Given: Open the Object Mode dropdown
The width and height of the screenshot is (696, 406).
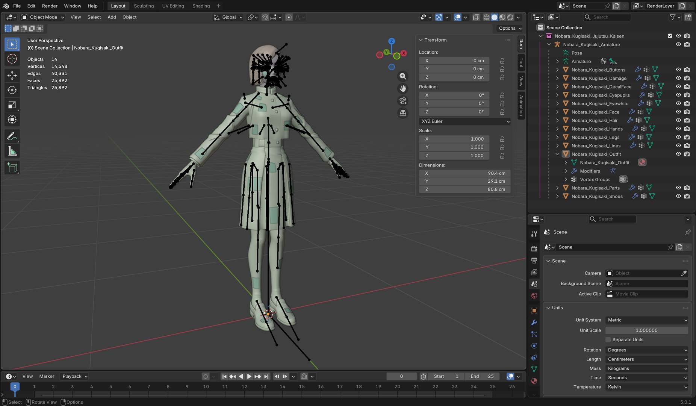Looking at the screenshot, I should pyautogui.click(x=43, y=17).
